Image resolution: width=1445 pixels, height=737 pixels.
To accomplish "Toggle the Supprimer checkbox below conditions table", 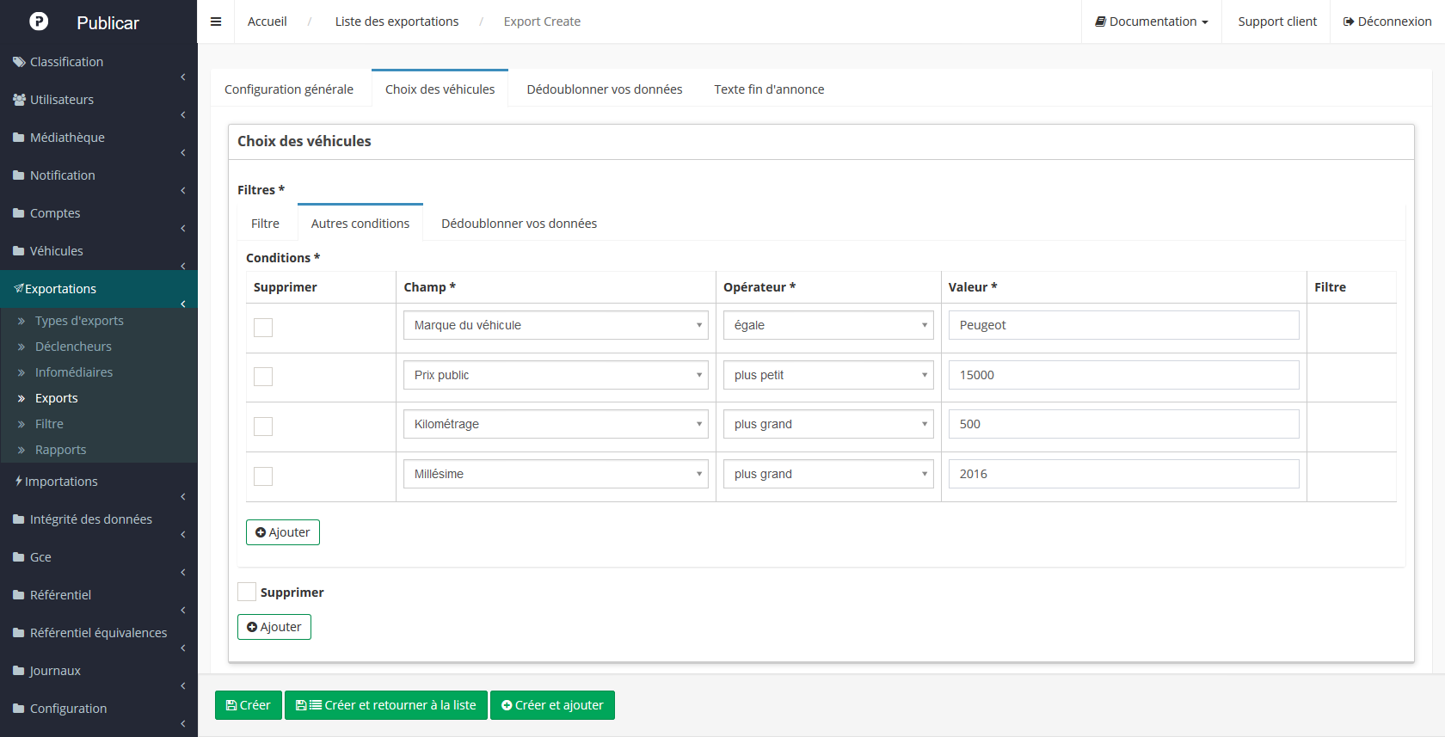I will coord(247,592).
